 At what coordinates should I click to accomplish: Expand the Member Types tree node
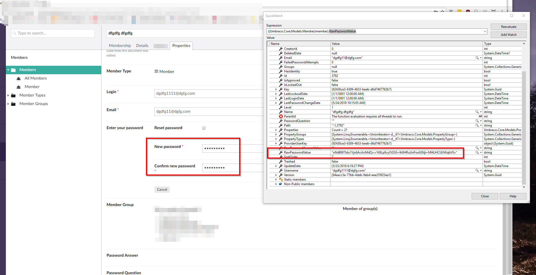click(x=8, y=95)
